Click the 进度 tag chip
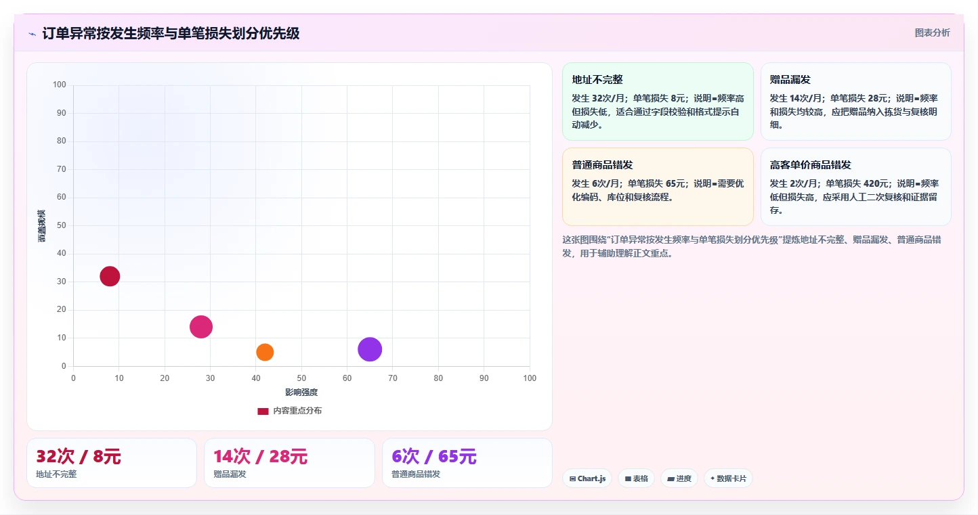This screenshot has width=978, height=515. tap(679, 478)
